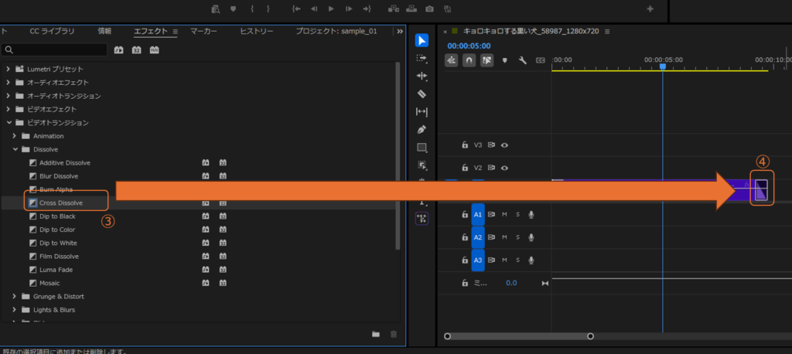Click the Play button in the monitor
The height and width of the screenshot is (354, 792).
point(331,9)
